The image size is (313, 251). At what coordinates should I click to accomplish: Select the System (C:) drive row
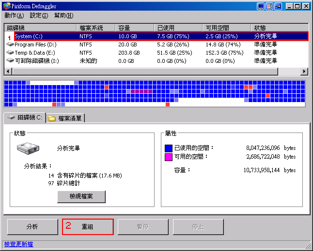coord(161,36)
